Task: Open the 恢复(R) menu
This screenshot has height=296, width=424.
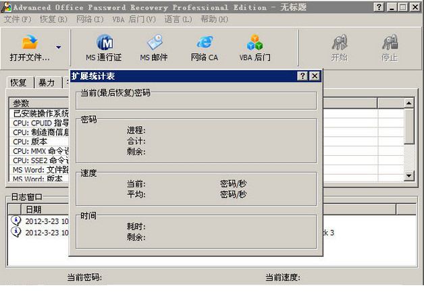Action: tap(53, 20)
